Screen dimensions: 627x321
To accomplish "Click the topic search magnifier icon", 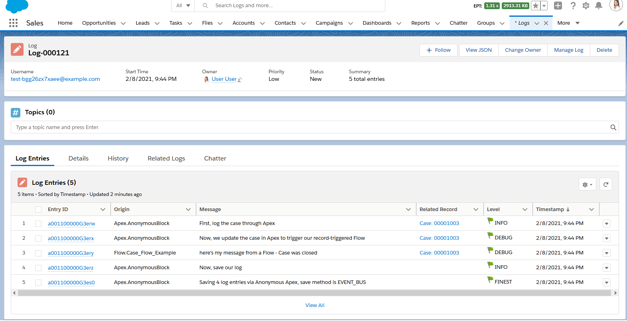I will 613,127.
